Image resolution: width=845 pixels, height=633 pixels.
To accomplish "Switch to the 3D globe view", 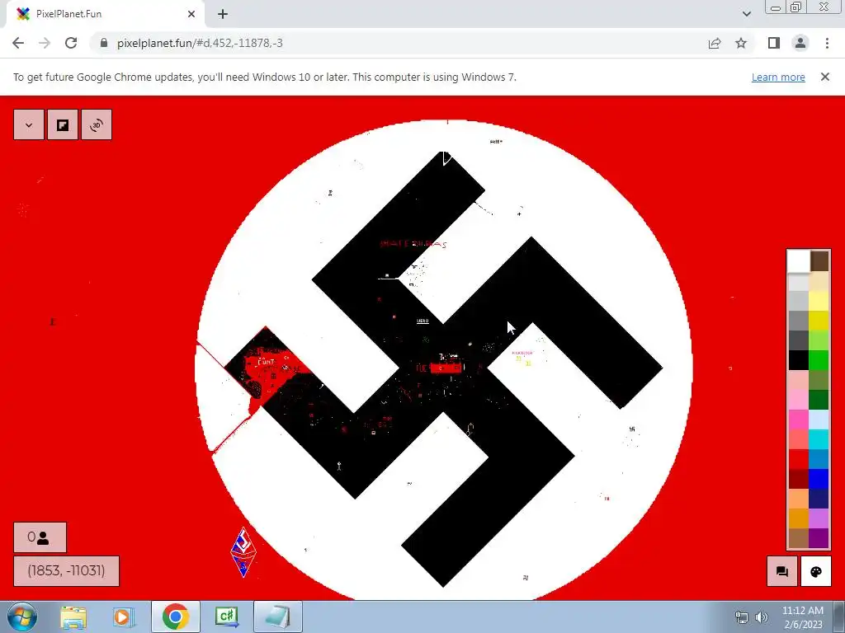I will point(97,125).
